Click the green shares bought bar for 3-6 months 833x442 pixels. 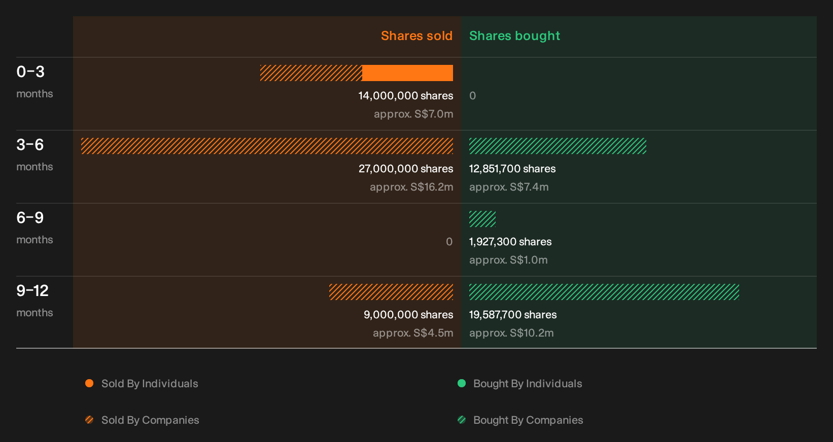(558, 146)
